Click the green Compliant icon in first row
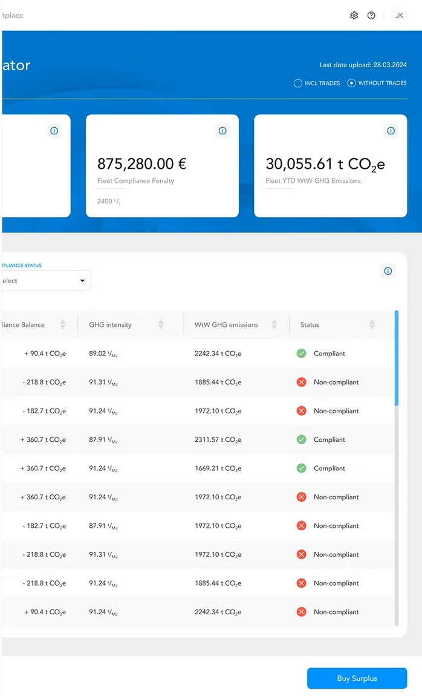The width and height of the screenshot is (422, 696). tap(301, 353)
